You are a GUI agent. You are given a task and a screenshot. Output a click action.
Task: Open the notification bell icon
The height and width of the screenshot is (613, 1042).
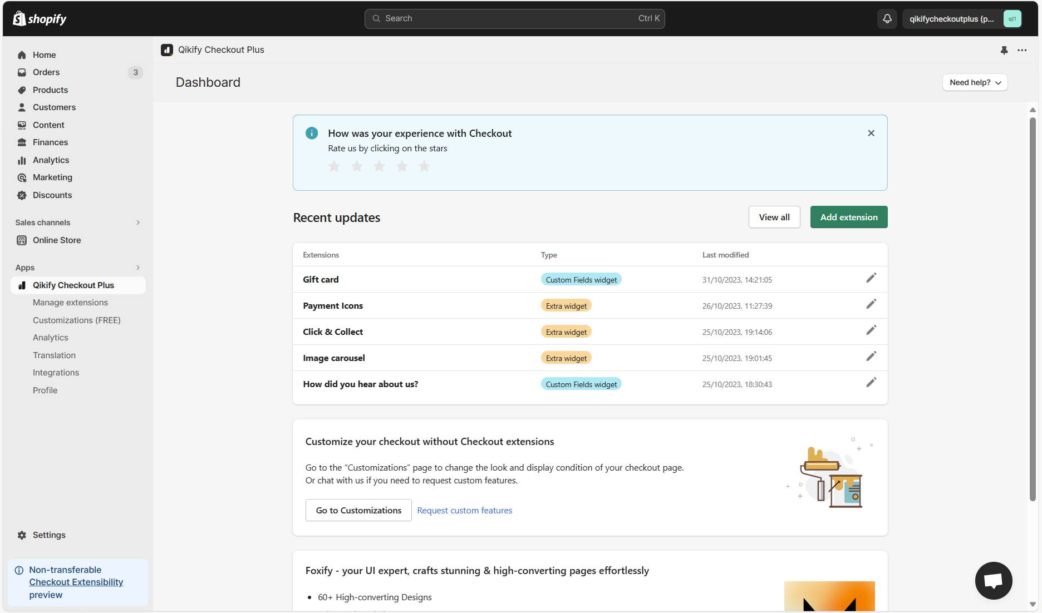[887, 18]
